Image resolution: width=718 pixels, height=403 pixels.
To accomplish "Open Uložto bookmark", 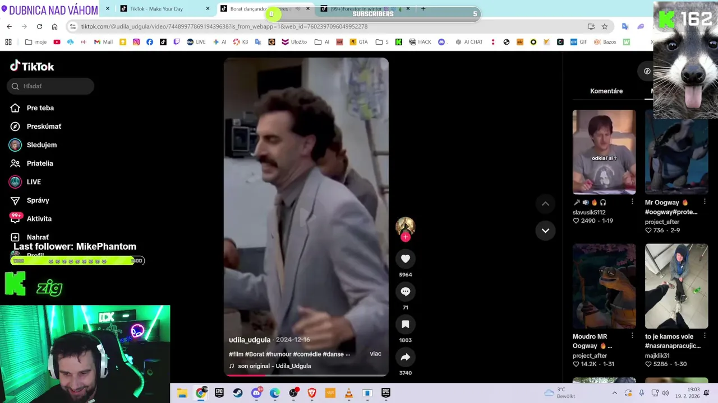I will tap(293, 42).
